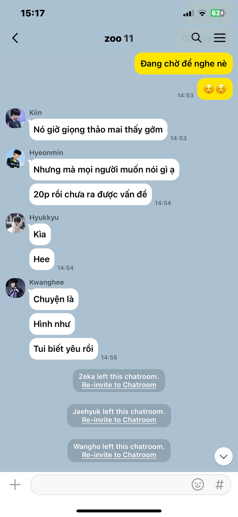Jump to latest with down chevron
Image resolution: width=238 pixels, height=517 pixels.
point(224,456)
